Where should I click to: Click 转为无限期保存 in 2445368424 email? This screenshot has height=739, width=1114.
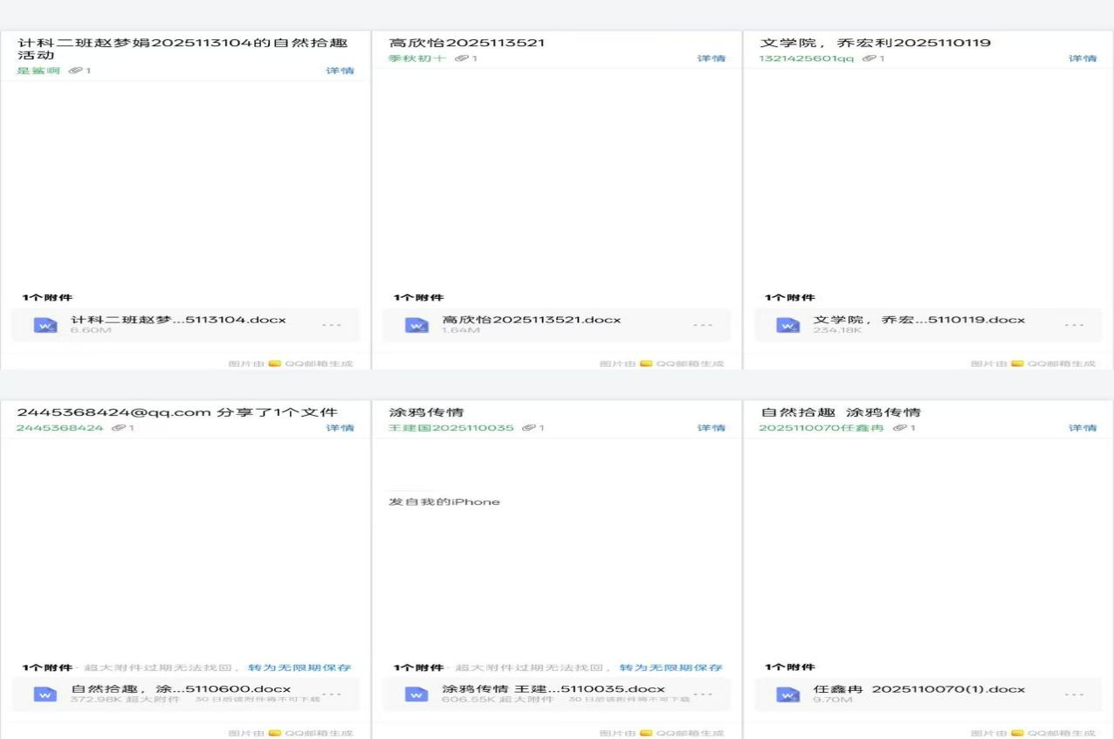(x=299, y=667)
